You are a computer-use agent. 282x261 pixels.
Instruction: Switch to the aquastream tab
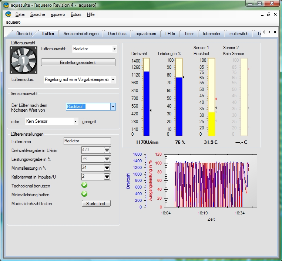point(146,34)
